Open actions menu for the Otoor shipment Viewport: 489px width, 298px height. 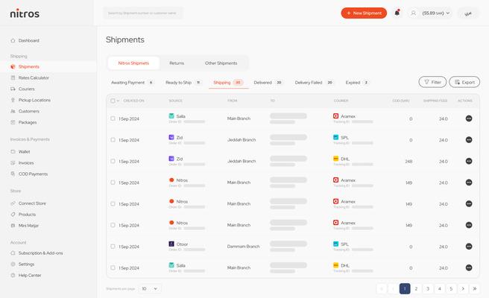pos(468,247)
